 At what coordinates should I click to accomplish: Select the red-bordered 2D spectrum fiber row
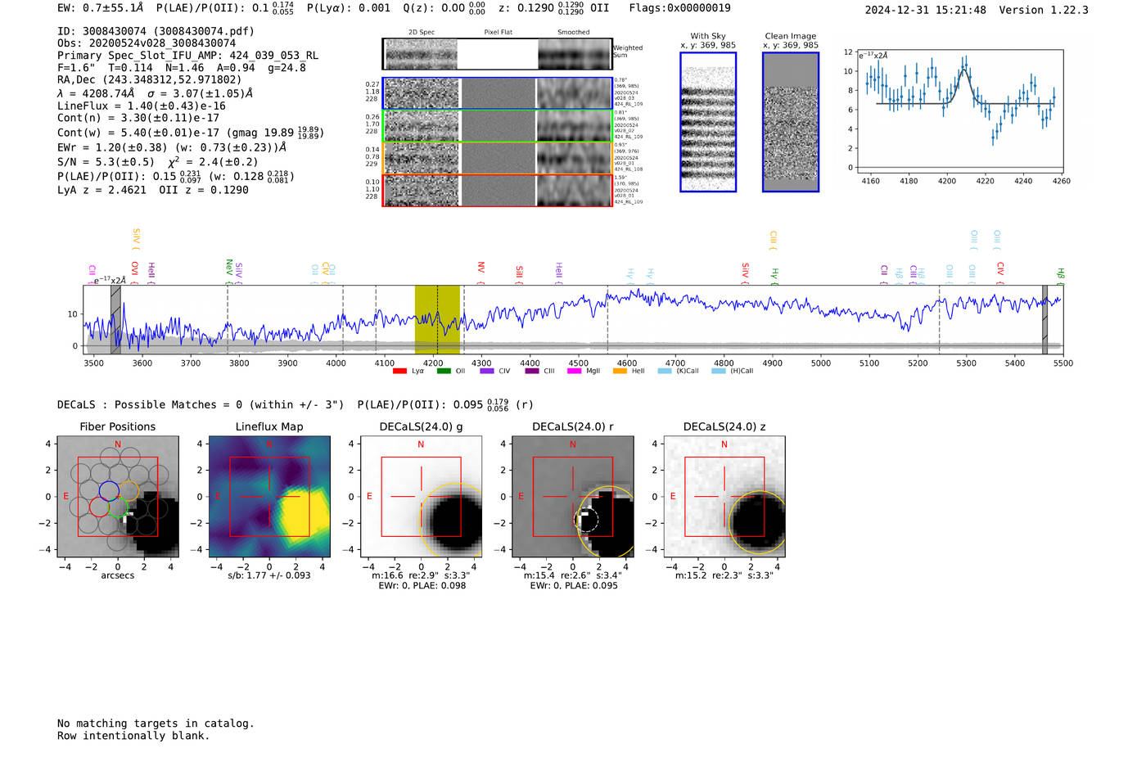(497, 191)
